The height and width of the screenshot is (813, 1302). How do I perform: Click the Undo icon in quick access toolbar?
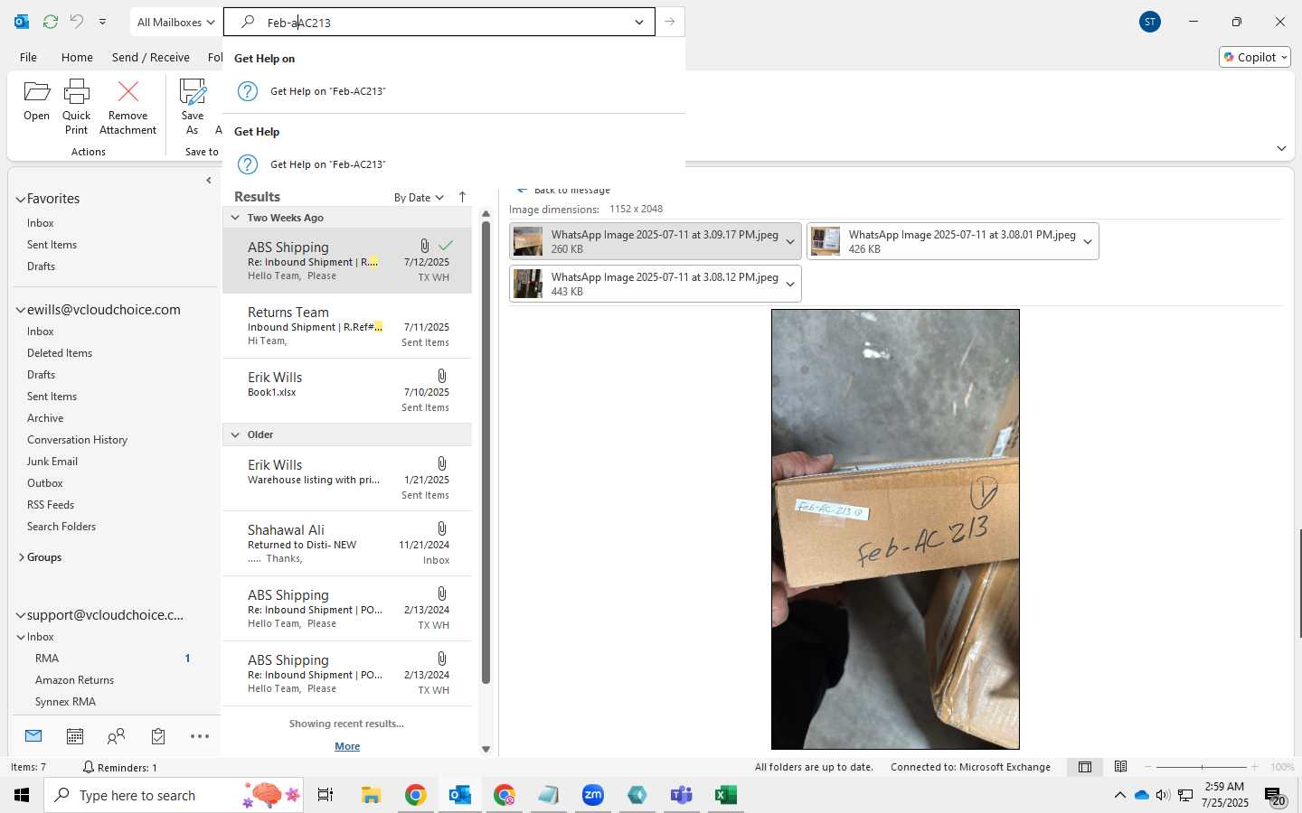coord(77,22)
